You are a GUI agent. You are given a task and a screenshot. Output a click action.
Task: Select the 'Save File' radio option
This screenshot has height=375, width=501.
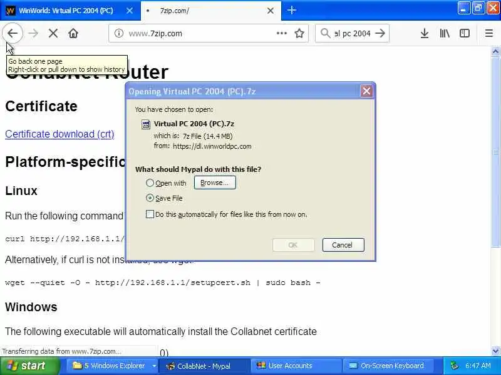150,198
